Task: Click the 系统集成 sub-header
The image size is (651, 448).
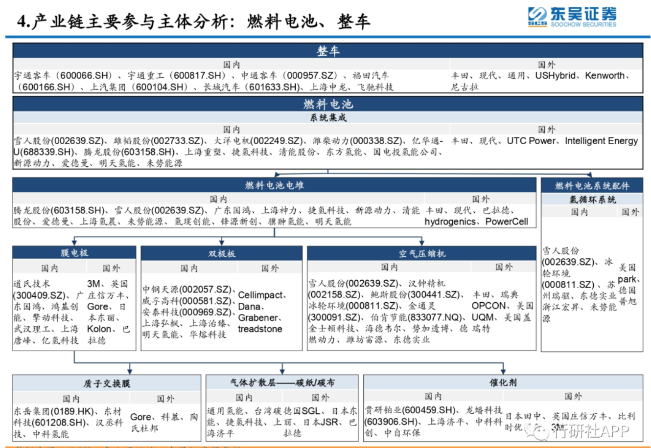Action: pos(327,118)
